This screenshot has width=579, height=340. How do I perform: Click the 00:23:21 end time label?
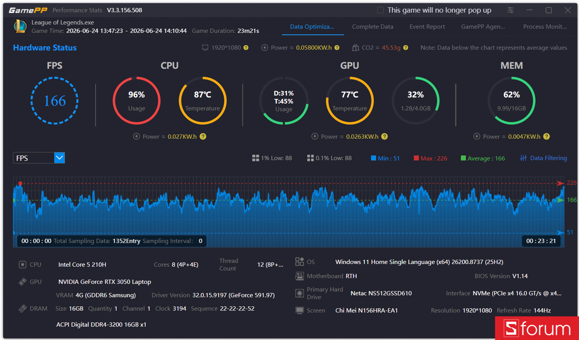[x=541, y=241]
